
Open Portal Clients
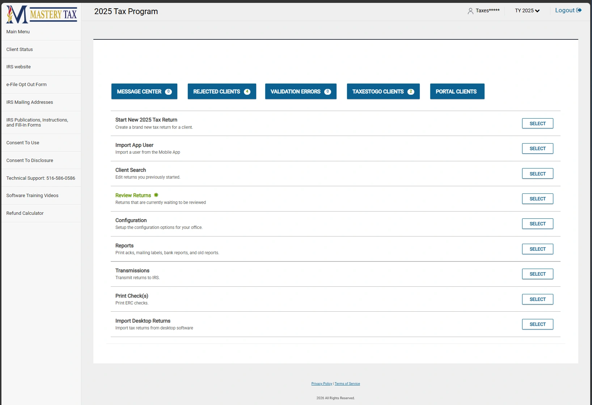point(457,91)
